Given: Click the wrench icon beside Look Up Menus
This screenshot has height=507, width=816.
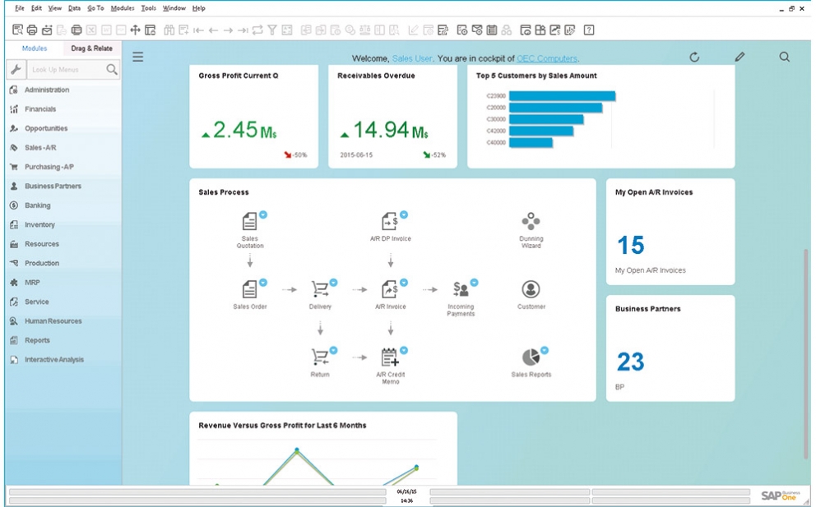Looking at the screenshot, I should (16, 70).
